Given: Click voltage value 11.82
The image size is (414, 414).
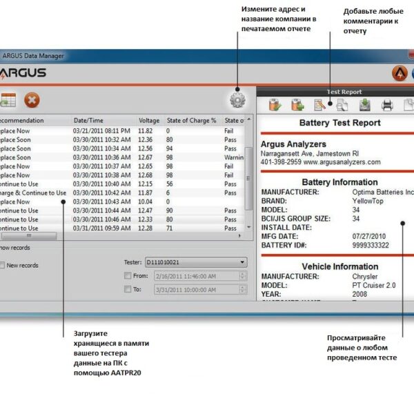Looking at the screenshot, I should point(145,130).
